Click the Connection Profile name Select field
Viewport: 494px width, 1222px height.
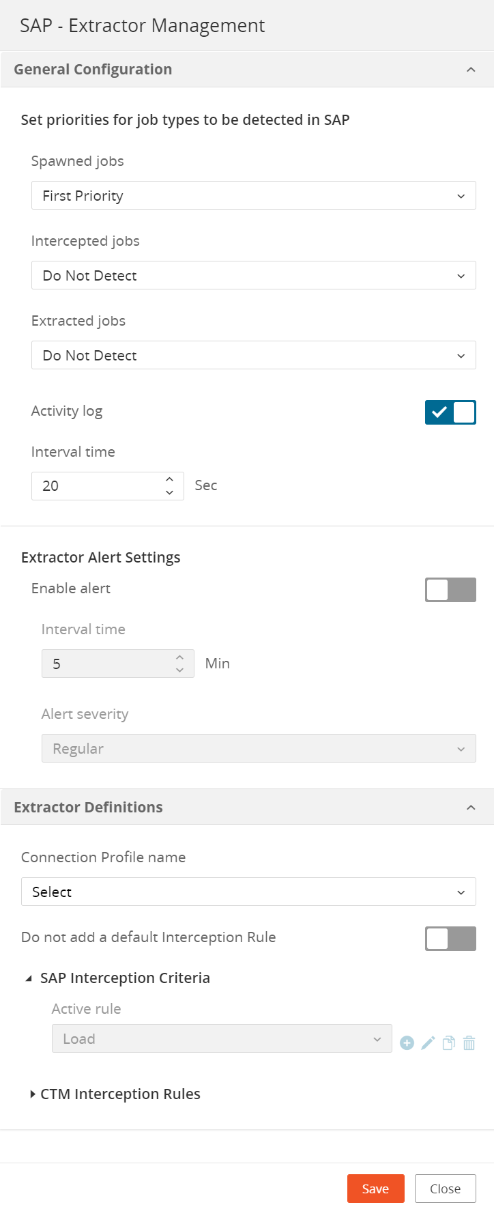point(249,892)
